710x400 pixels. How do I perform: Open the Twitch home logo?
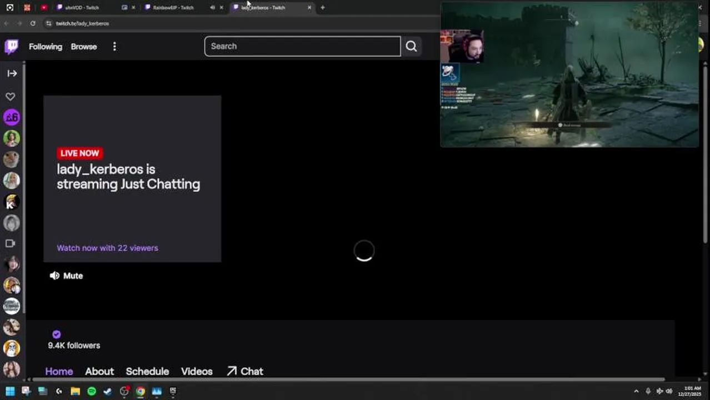coord(12,47)
